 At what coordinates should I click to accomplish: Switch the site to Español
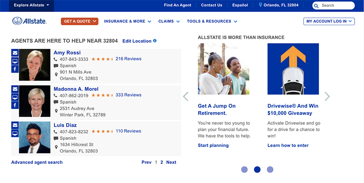click(240, 5)
